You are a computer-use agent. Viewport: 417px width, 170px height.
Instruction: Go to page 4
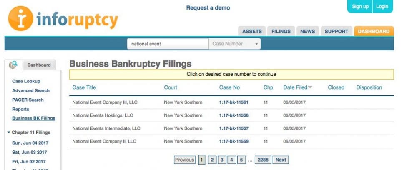tap(231, 160)
